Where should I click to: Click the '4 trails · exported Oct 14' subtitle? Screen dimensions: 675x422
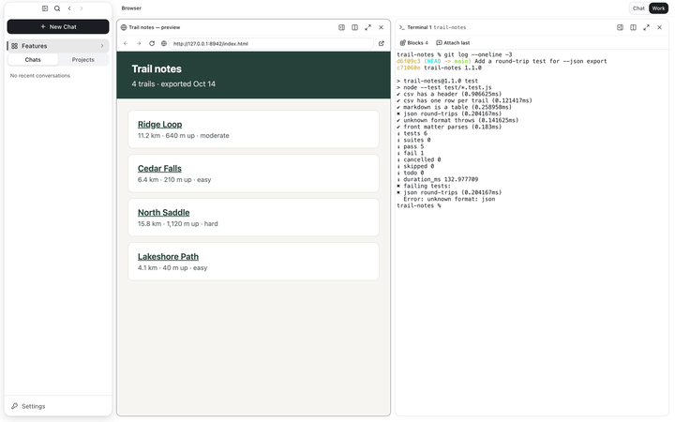pyautogui.click(x=173, y=84)
